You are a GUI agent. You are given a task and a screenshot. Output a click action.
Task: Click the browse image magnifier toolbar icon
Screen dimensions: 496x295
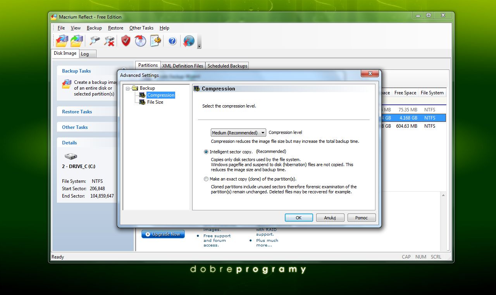[95, 40]
